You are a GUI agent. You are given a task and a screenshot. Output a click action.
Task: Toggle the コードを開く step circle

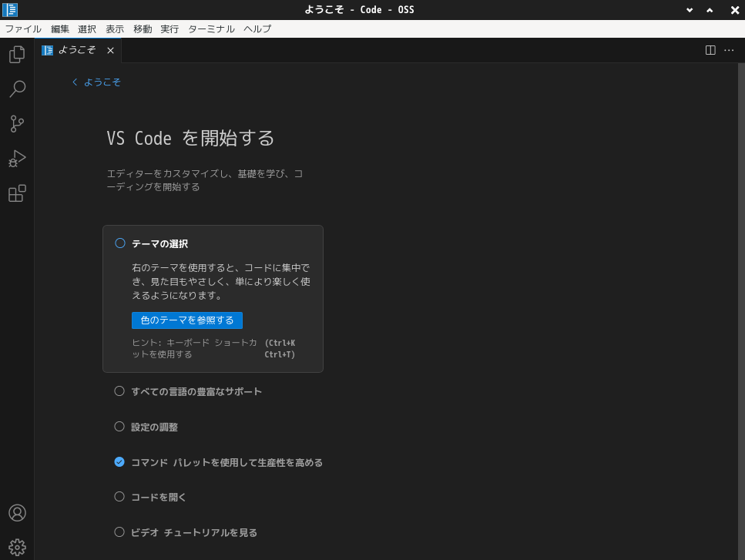[x=119, y=496]
